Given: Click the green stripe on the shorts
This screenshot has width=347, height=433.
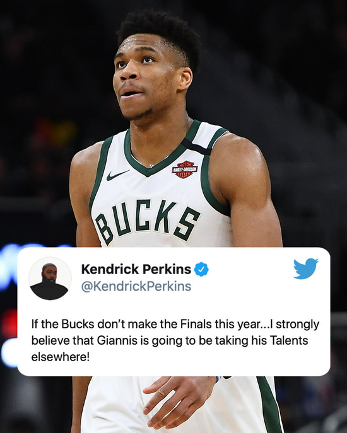Looking at the screenshot, I should click(x=269, y=405).
